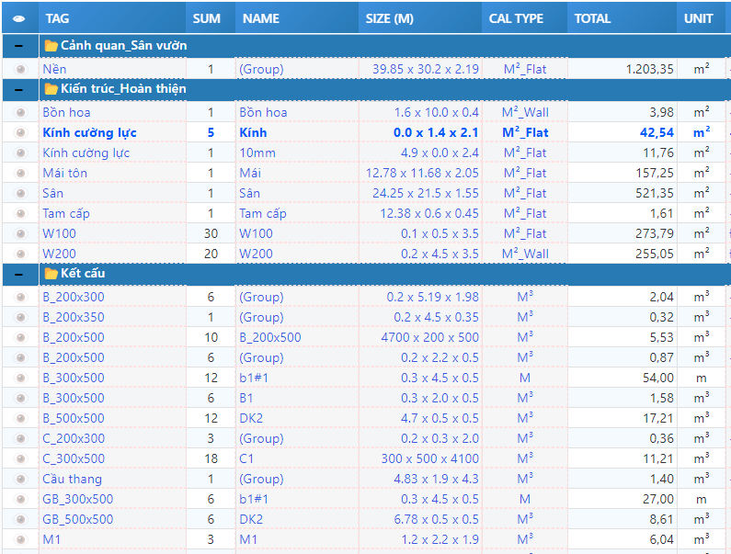
Task: Sort by the TOTAL column header
Action: [593, 18]
